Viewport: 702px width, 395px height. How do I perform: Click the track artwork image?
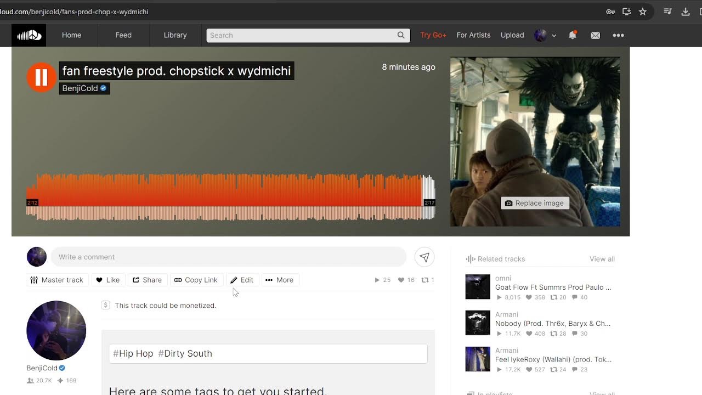(x=535, y=142)
